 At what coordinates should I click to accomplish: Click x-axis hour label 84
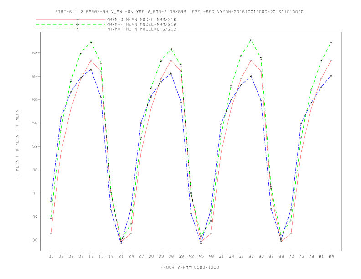click(x=331, y=256)
